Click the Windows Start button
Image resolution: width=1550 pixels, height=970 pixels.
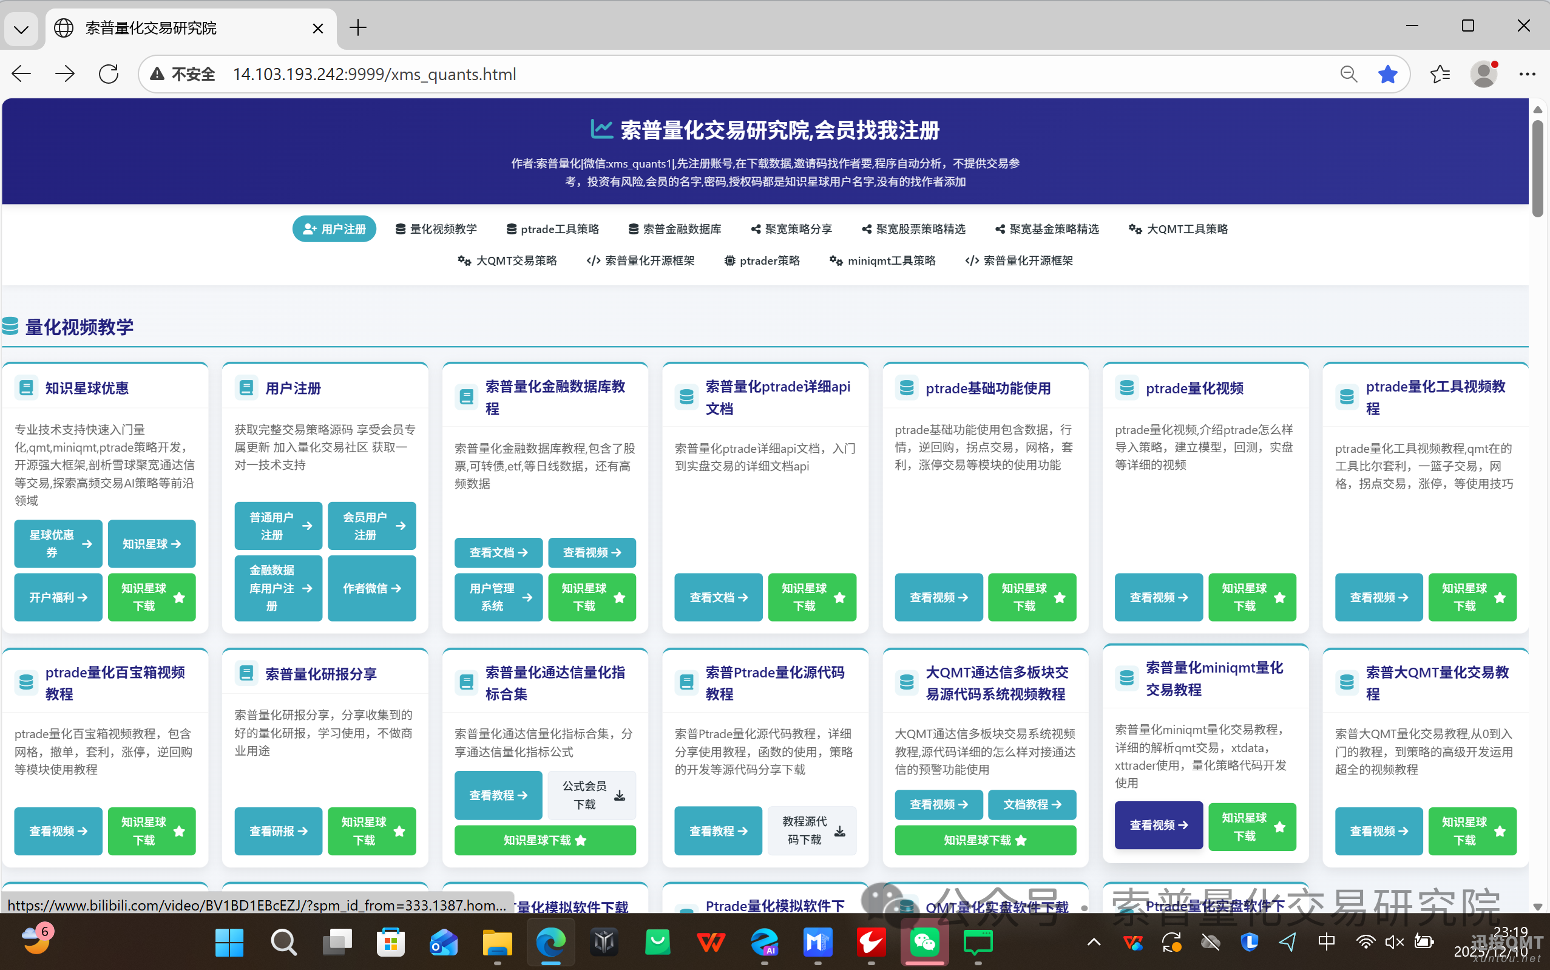point(229,943)
